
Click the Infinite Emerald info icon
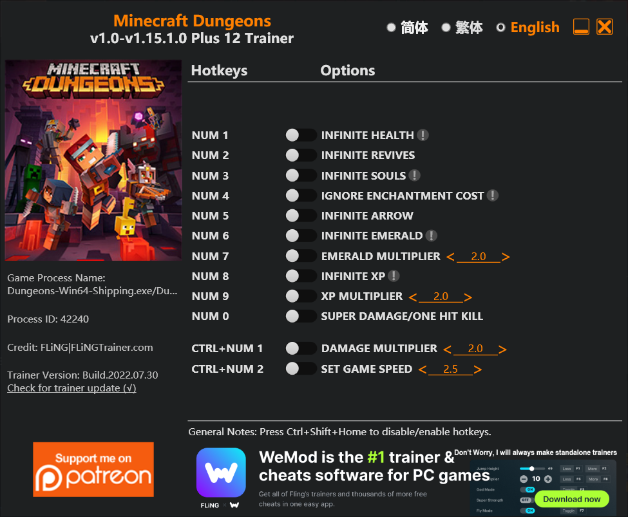pyautogui.click(x=432, y=236)
